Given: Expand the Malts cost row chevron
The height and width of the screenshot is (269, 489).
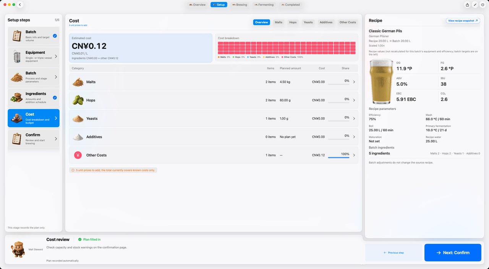Looking at the screenshot, I should coord(354,82).
